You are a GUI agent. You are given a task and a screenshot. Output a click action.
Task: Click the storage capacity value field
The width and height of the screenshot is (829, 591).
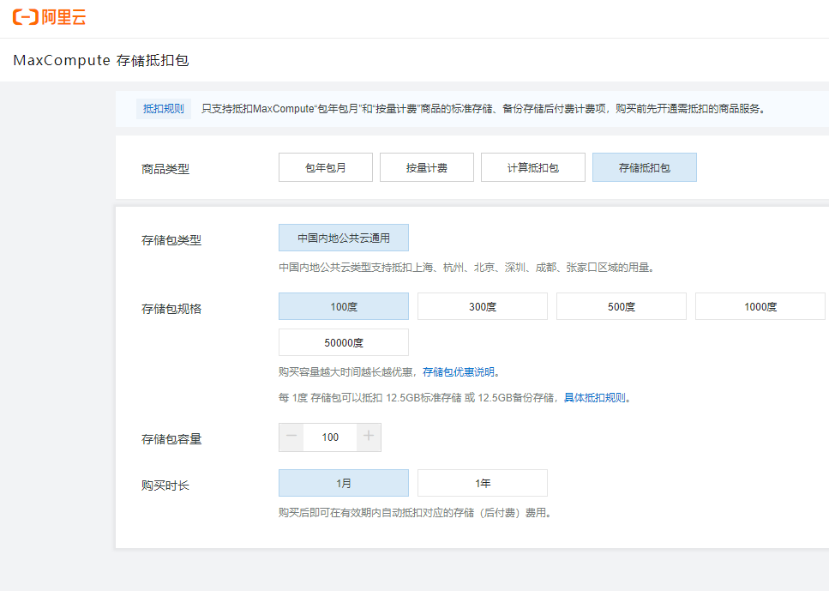330,437
